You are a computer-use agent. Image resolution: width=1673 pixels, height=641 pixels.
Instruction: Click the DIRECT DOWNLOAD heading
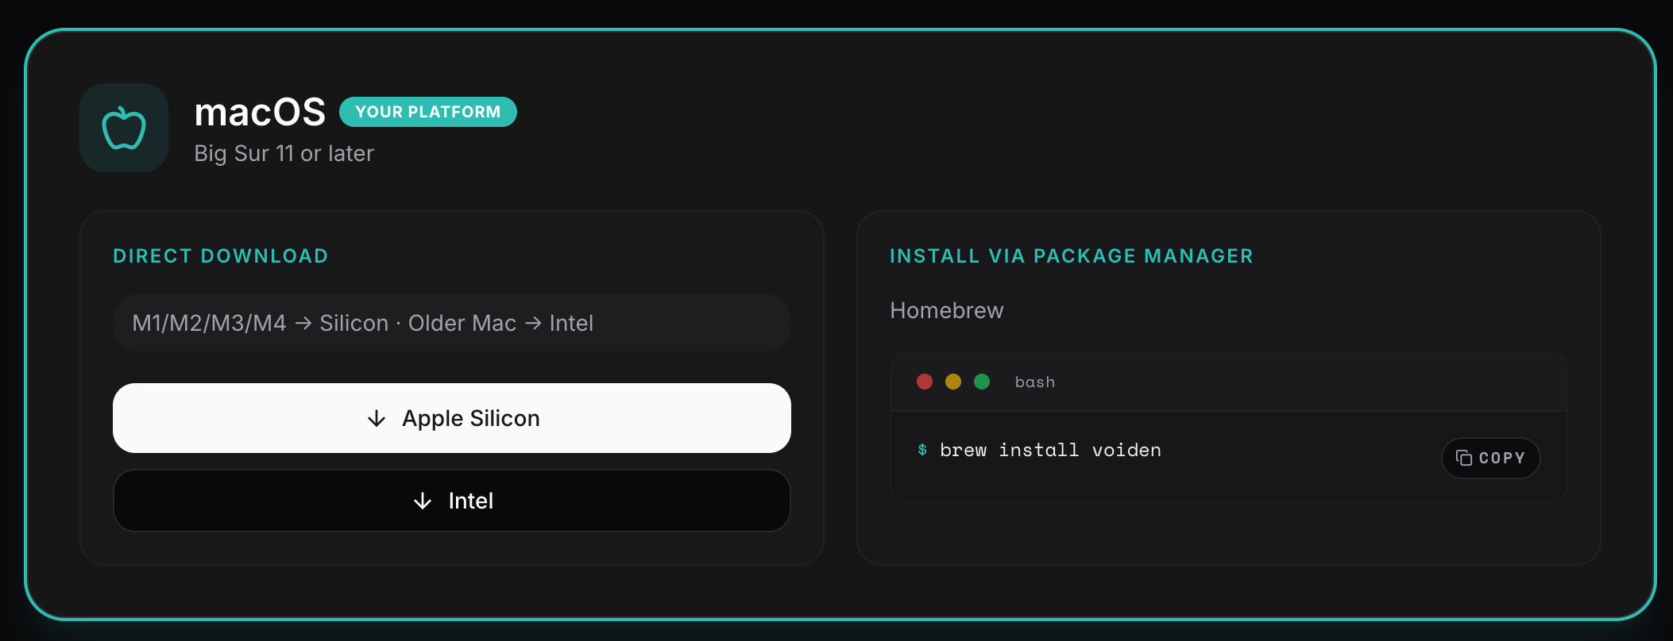[x=221, y=256]
